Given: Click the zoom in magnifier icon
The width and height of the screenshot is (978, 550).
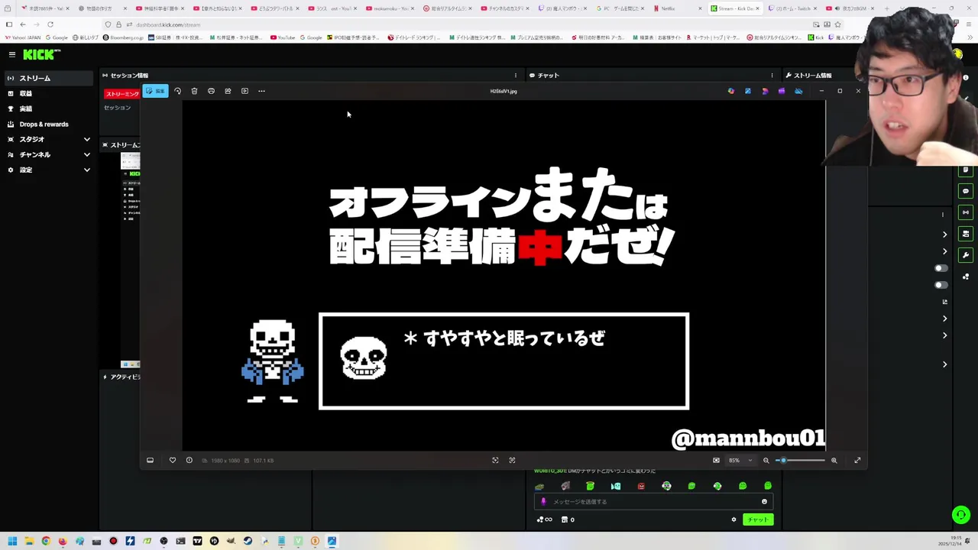Looking at the screenshot, I should (x=834, y=460).
